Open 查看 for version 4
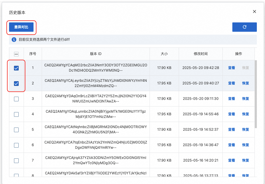The image size is (265, 184). [231, 114]
